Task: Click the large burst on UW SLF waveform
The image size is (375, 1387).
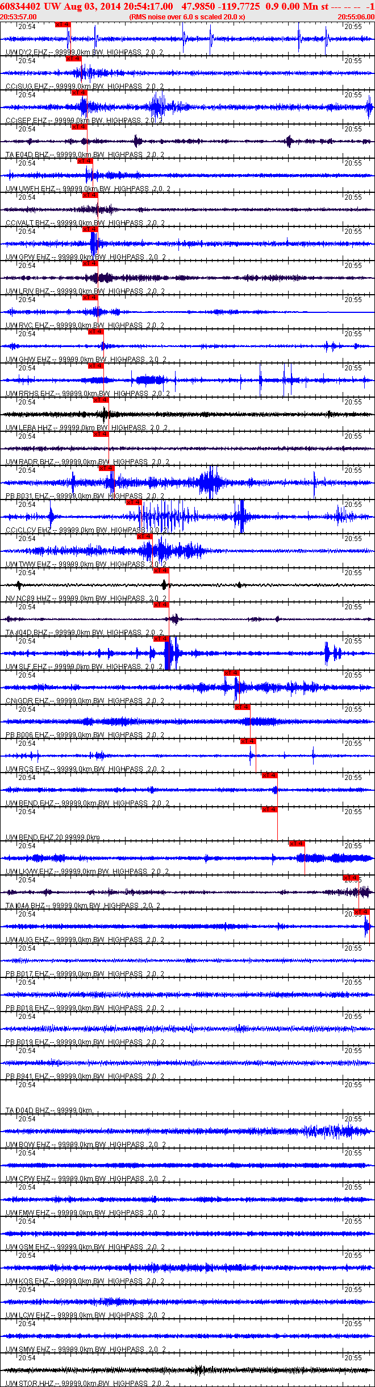Action: coord(172,654)
